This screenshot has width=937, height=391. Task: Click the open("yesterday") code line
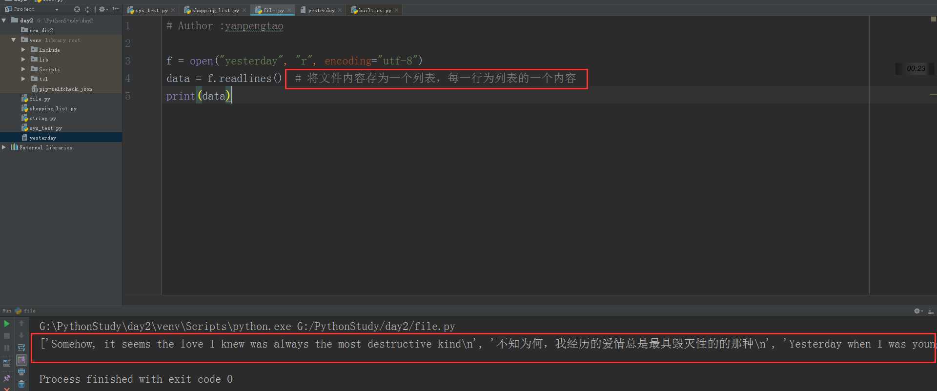coord(294,61)
